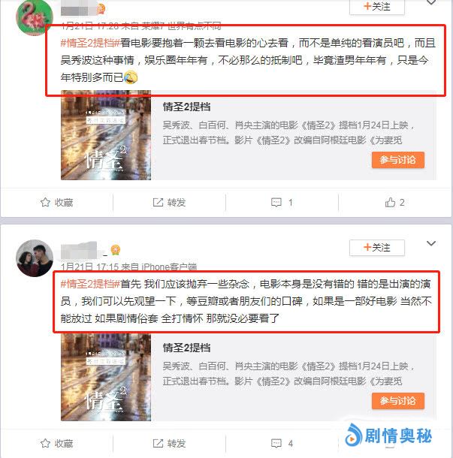Click the star icon to favorite the second post
The height and width of the screenshot is (458, 453).
point(45,443)
